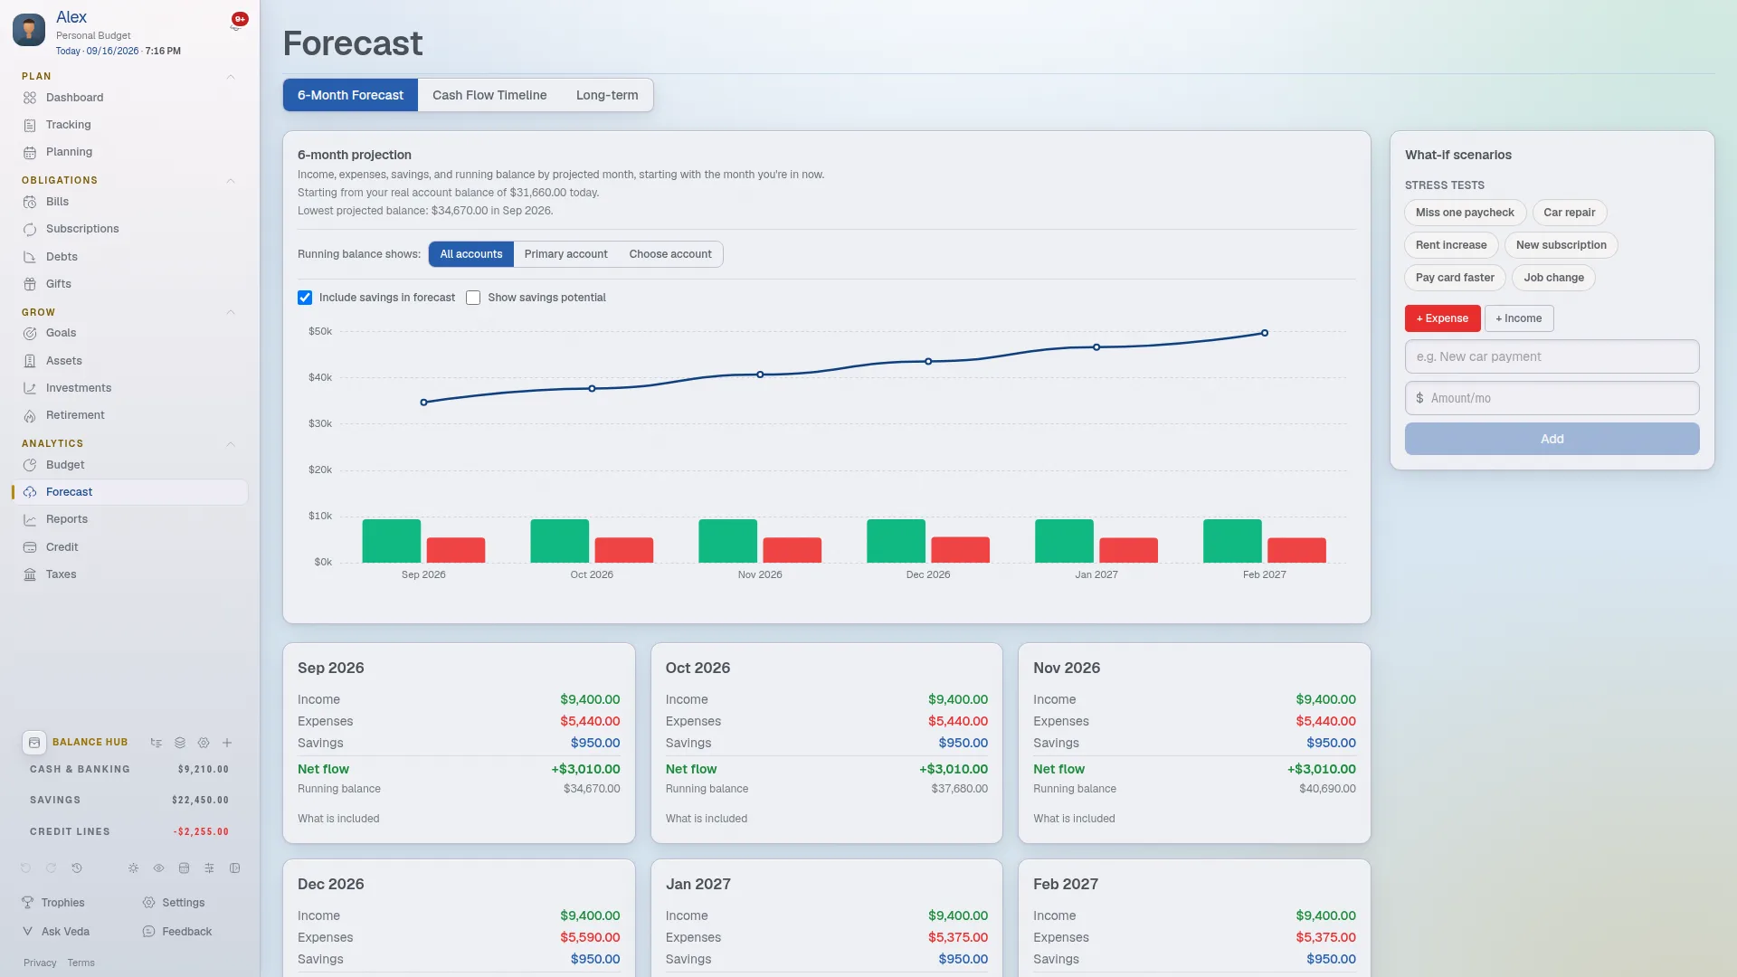
Task: Open the Dashboard icon in sidebar
Action: coord(30,98)
